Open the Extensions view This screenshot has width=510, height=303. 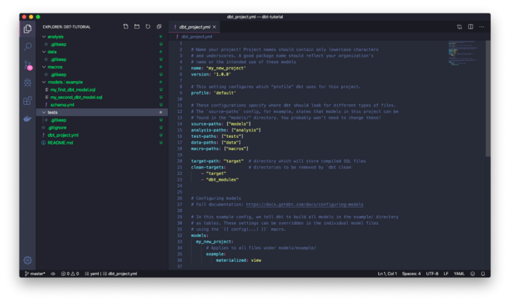(x=28, y=100)
